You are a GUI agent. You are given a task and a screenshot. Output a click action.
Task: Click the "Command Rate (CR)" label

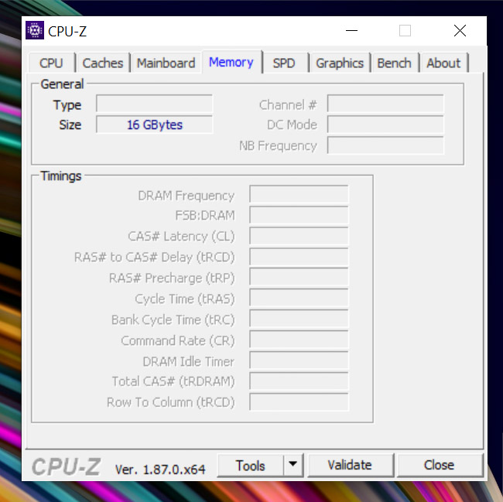click(178, 340)
